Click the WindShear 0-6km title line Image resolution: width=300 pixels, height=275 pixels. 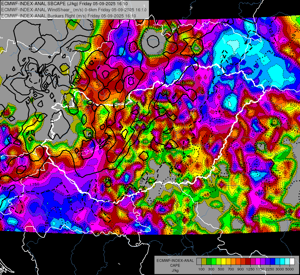74,10
